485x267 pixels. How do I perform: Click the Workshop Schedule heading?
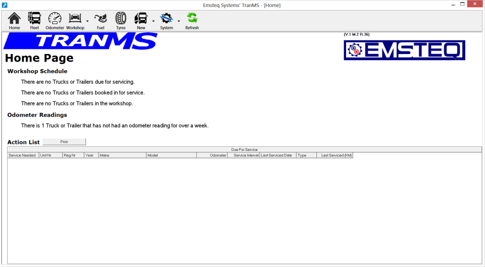point(37,71)
